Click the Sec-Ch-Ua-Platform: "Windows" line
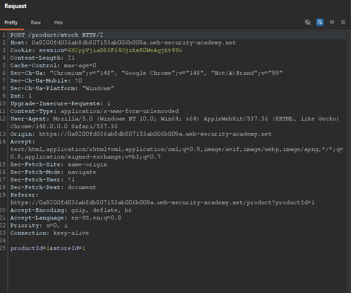The width and height of the screenshot is (351, 293). pos(62,88)
